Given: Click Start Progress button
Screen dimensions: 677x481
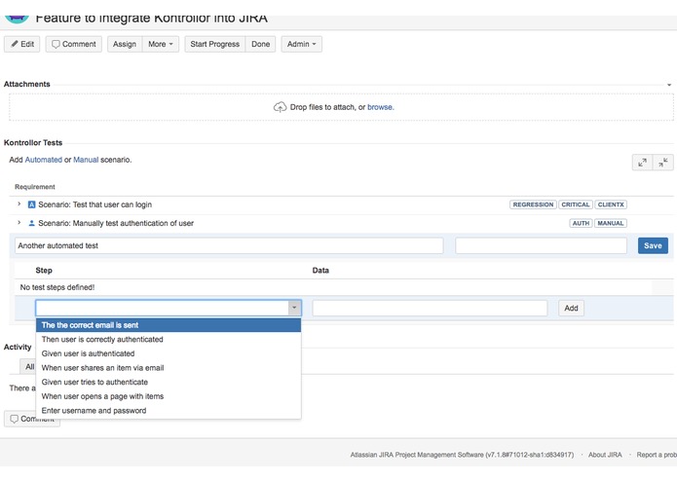Looking at the screenshot, I should [215, 44].
